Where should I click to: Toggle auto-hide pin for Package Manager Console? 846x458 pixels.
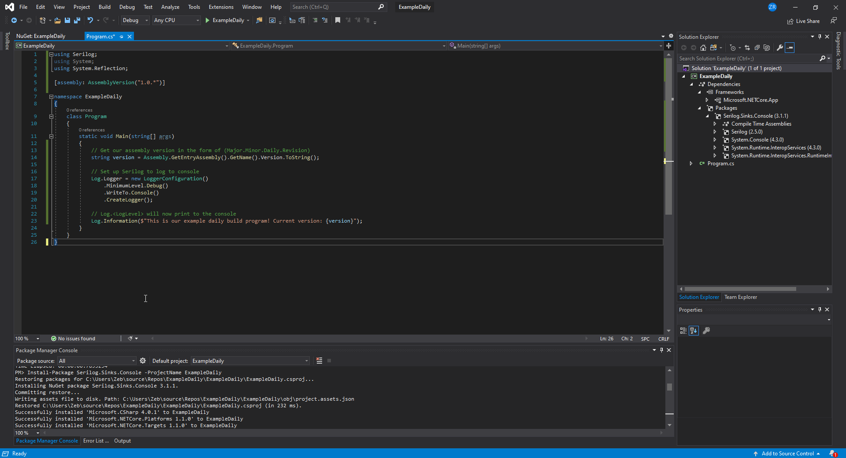(661, 350)
